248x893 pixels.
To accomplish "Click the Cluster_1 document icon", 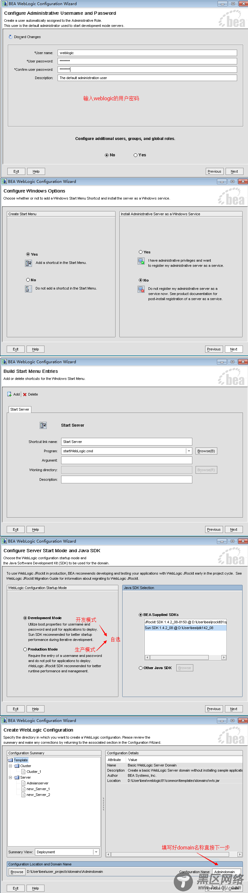I will click(24, 771).
